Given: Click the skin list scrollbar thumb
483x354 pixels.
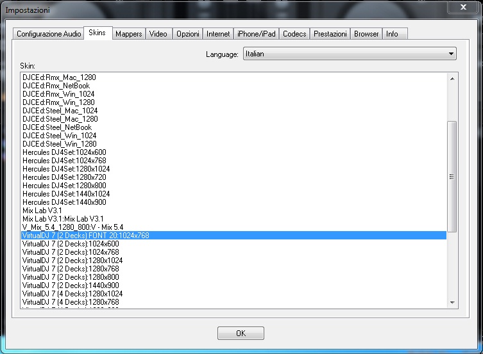Looking at the screenshot, I should (x=452, y=177).
